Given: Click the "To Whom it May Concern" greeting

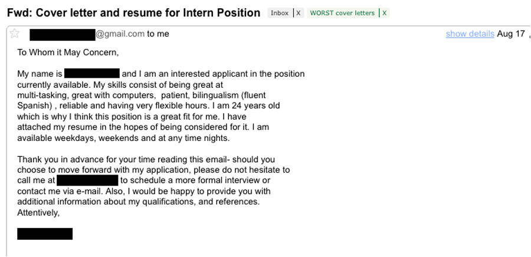Looking at the screenshot, I should coord(68,52).
